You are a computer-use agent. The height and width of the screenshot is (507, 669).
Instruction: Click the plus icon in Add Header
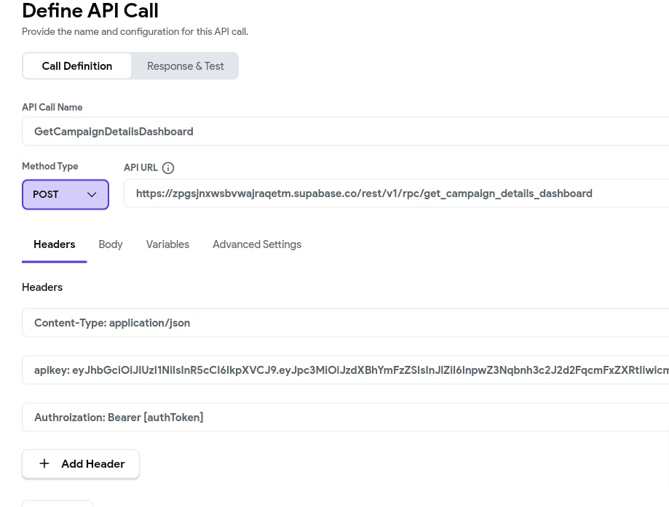pyautogui.click(x=44, y=463)
